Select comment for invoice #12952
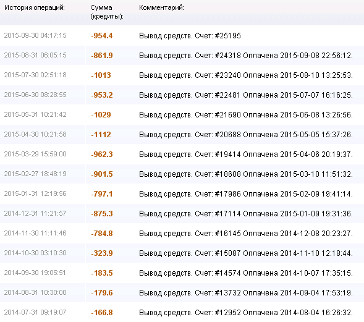364x322 pixels. [246, 312]
